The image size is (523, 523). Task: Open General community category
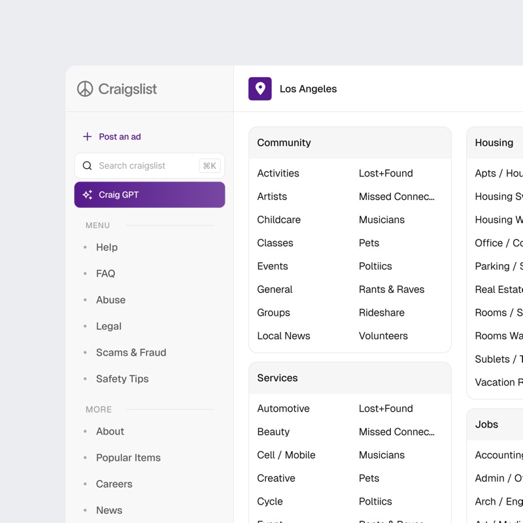[x=275, y=289]
